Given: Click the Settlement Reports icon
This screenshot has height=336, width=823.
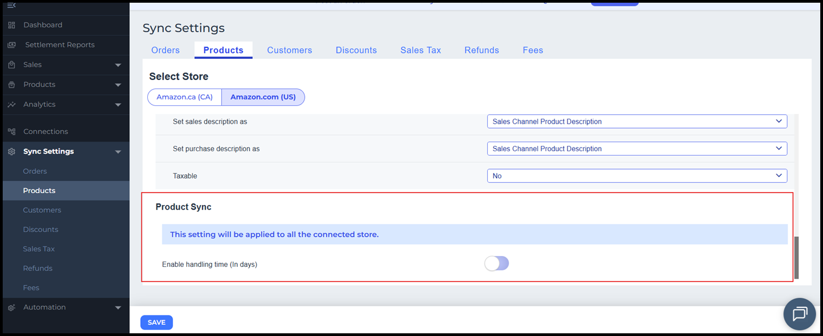Looking at the screenshot, I should (11, 45).
